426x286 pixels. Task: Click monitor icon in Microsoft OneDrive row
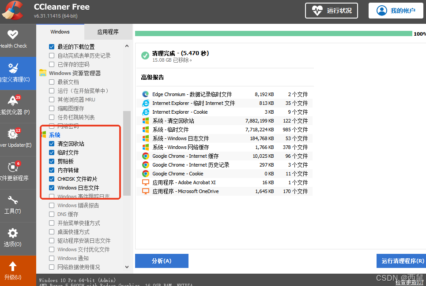pos(146,191)
